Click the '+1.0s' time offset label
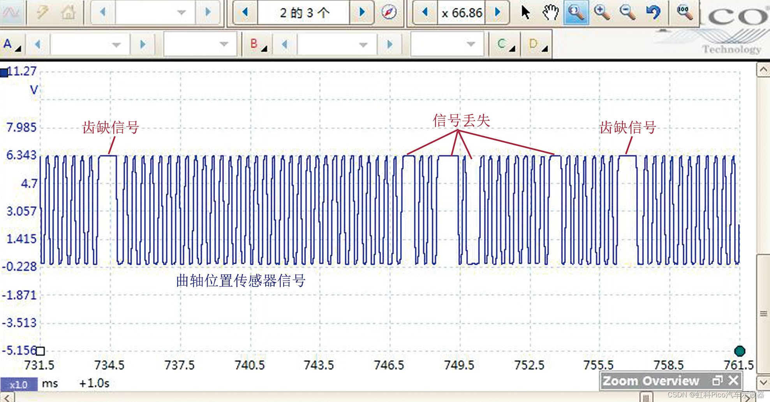The height and width of the screenshot is (402, 770). [x=94, y=383]
